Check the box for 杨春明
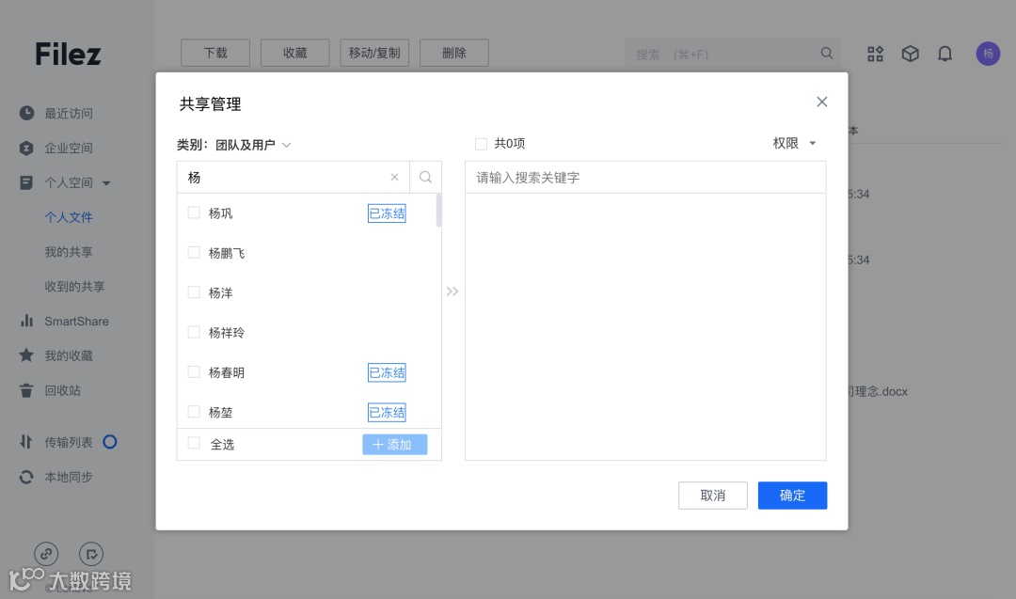The image size is (1016, 599). click(x=194, y=371)
